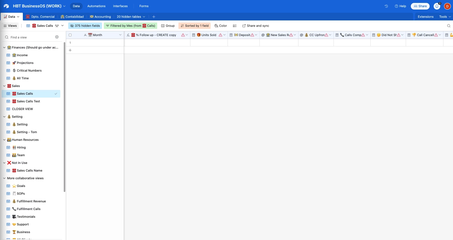The image size is (453, 240).
Task: Check the select-all checkbox in header
Action: (70, 35)
